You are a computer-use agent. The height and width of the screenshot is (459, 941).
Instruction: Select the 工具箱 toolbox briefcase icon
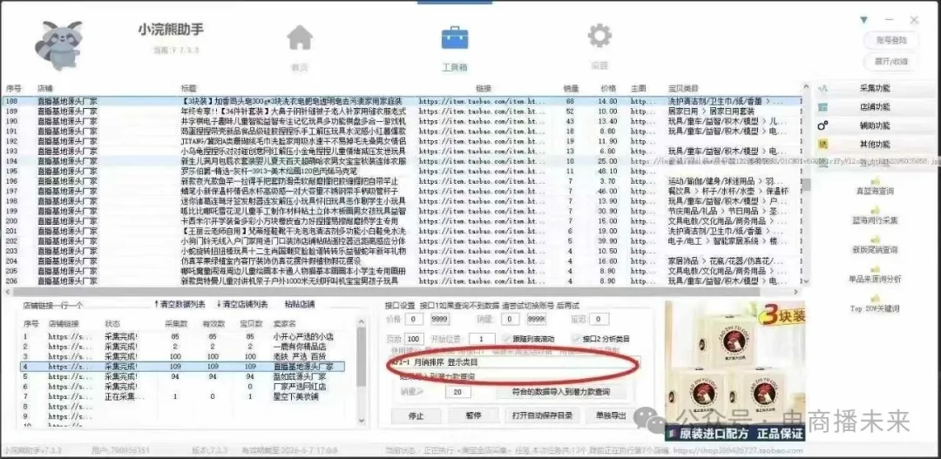point(455,39)
